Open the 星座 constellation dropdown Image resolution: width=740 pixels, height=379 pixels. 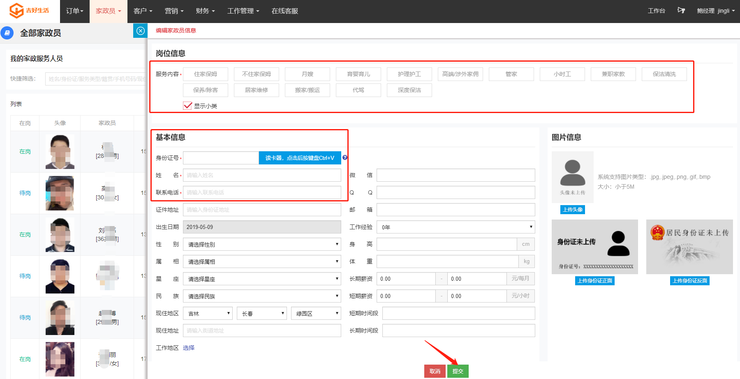point(262,279)
